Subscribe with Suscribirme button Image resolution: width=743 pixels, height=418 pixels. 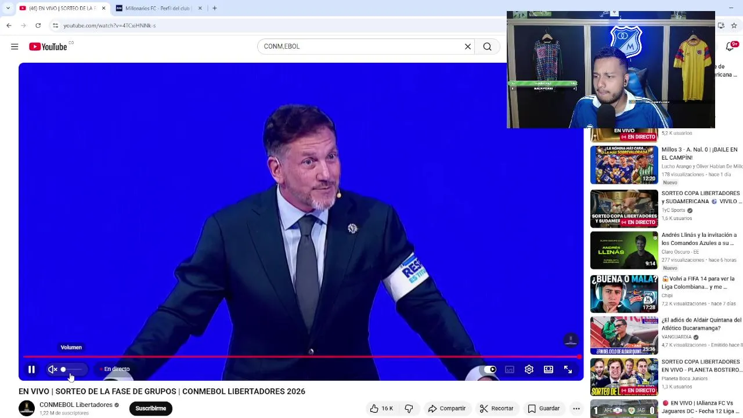click(151, 409)
